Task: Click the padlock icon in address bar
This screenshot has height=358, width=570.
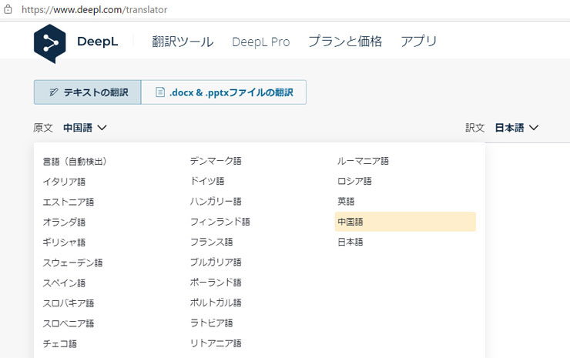Action: tap(8, 9)
